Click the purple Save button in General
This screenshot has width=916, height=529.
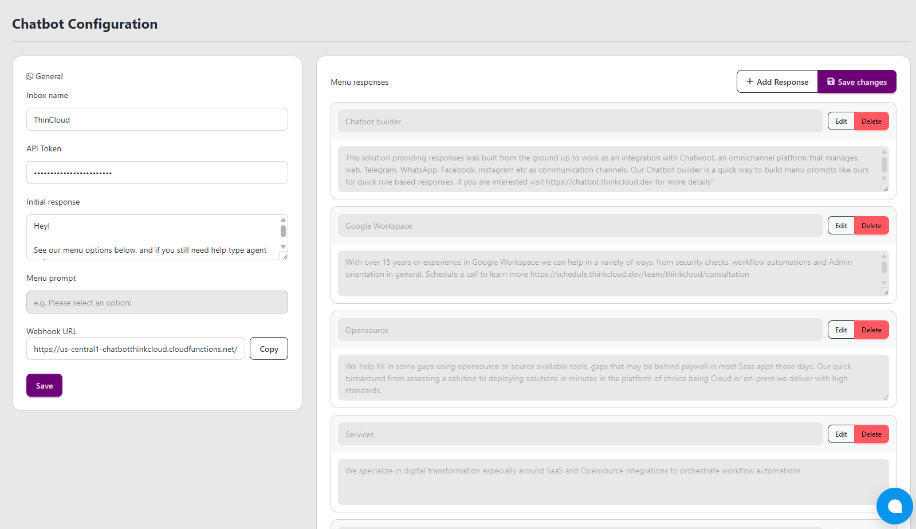(x=44, y=385)
